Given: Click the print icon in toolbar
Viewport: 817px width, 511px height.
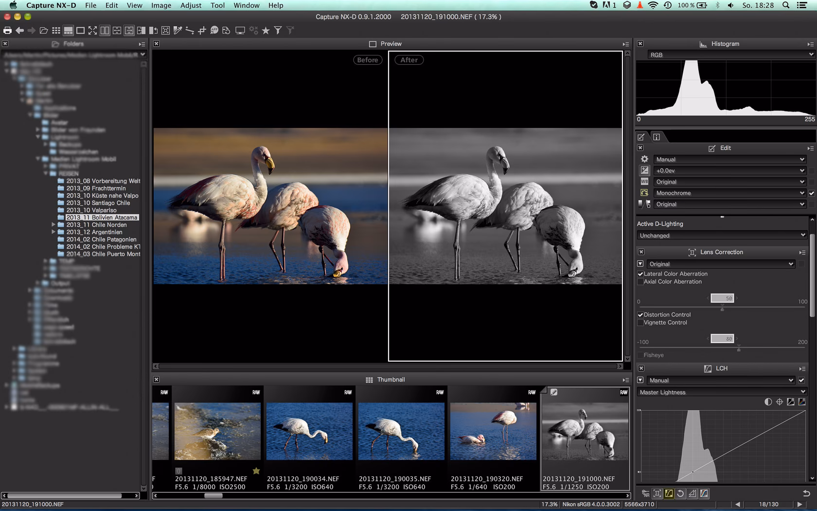Looking at the screenshot, I should click(x=7, y=31).
